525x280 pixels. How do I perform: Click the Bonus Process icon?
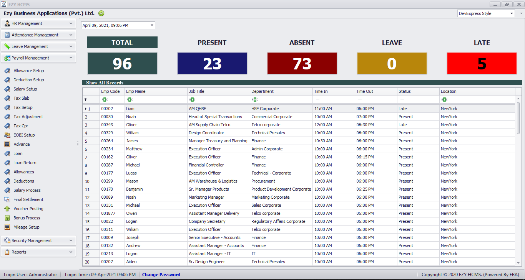click(7, 218)
